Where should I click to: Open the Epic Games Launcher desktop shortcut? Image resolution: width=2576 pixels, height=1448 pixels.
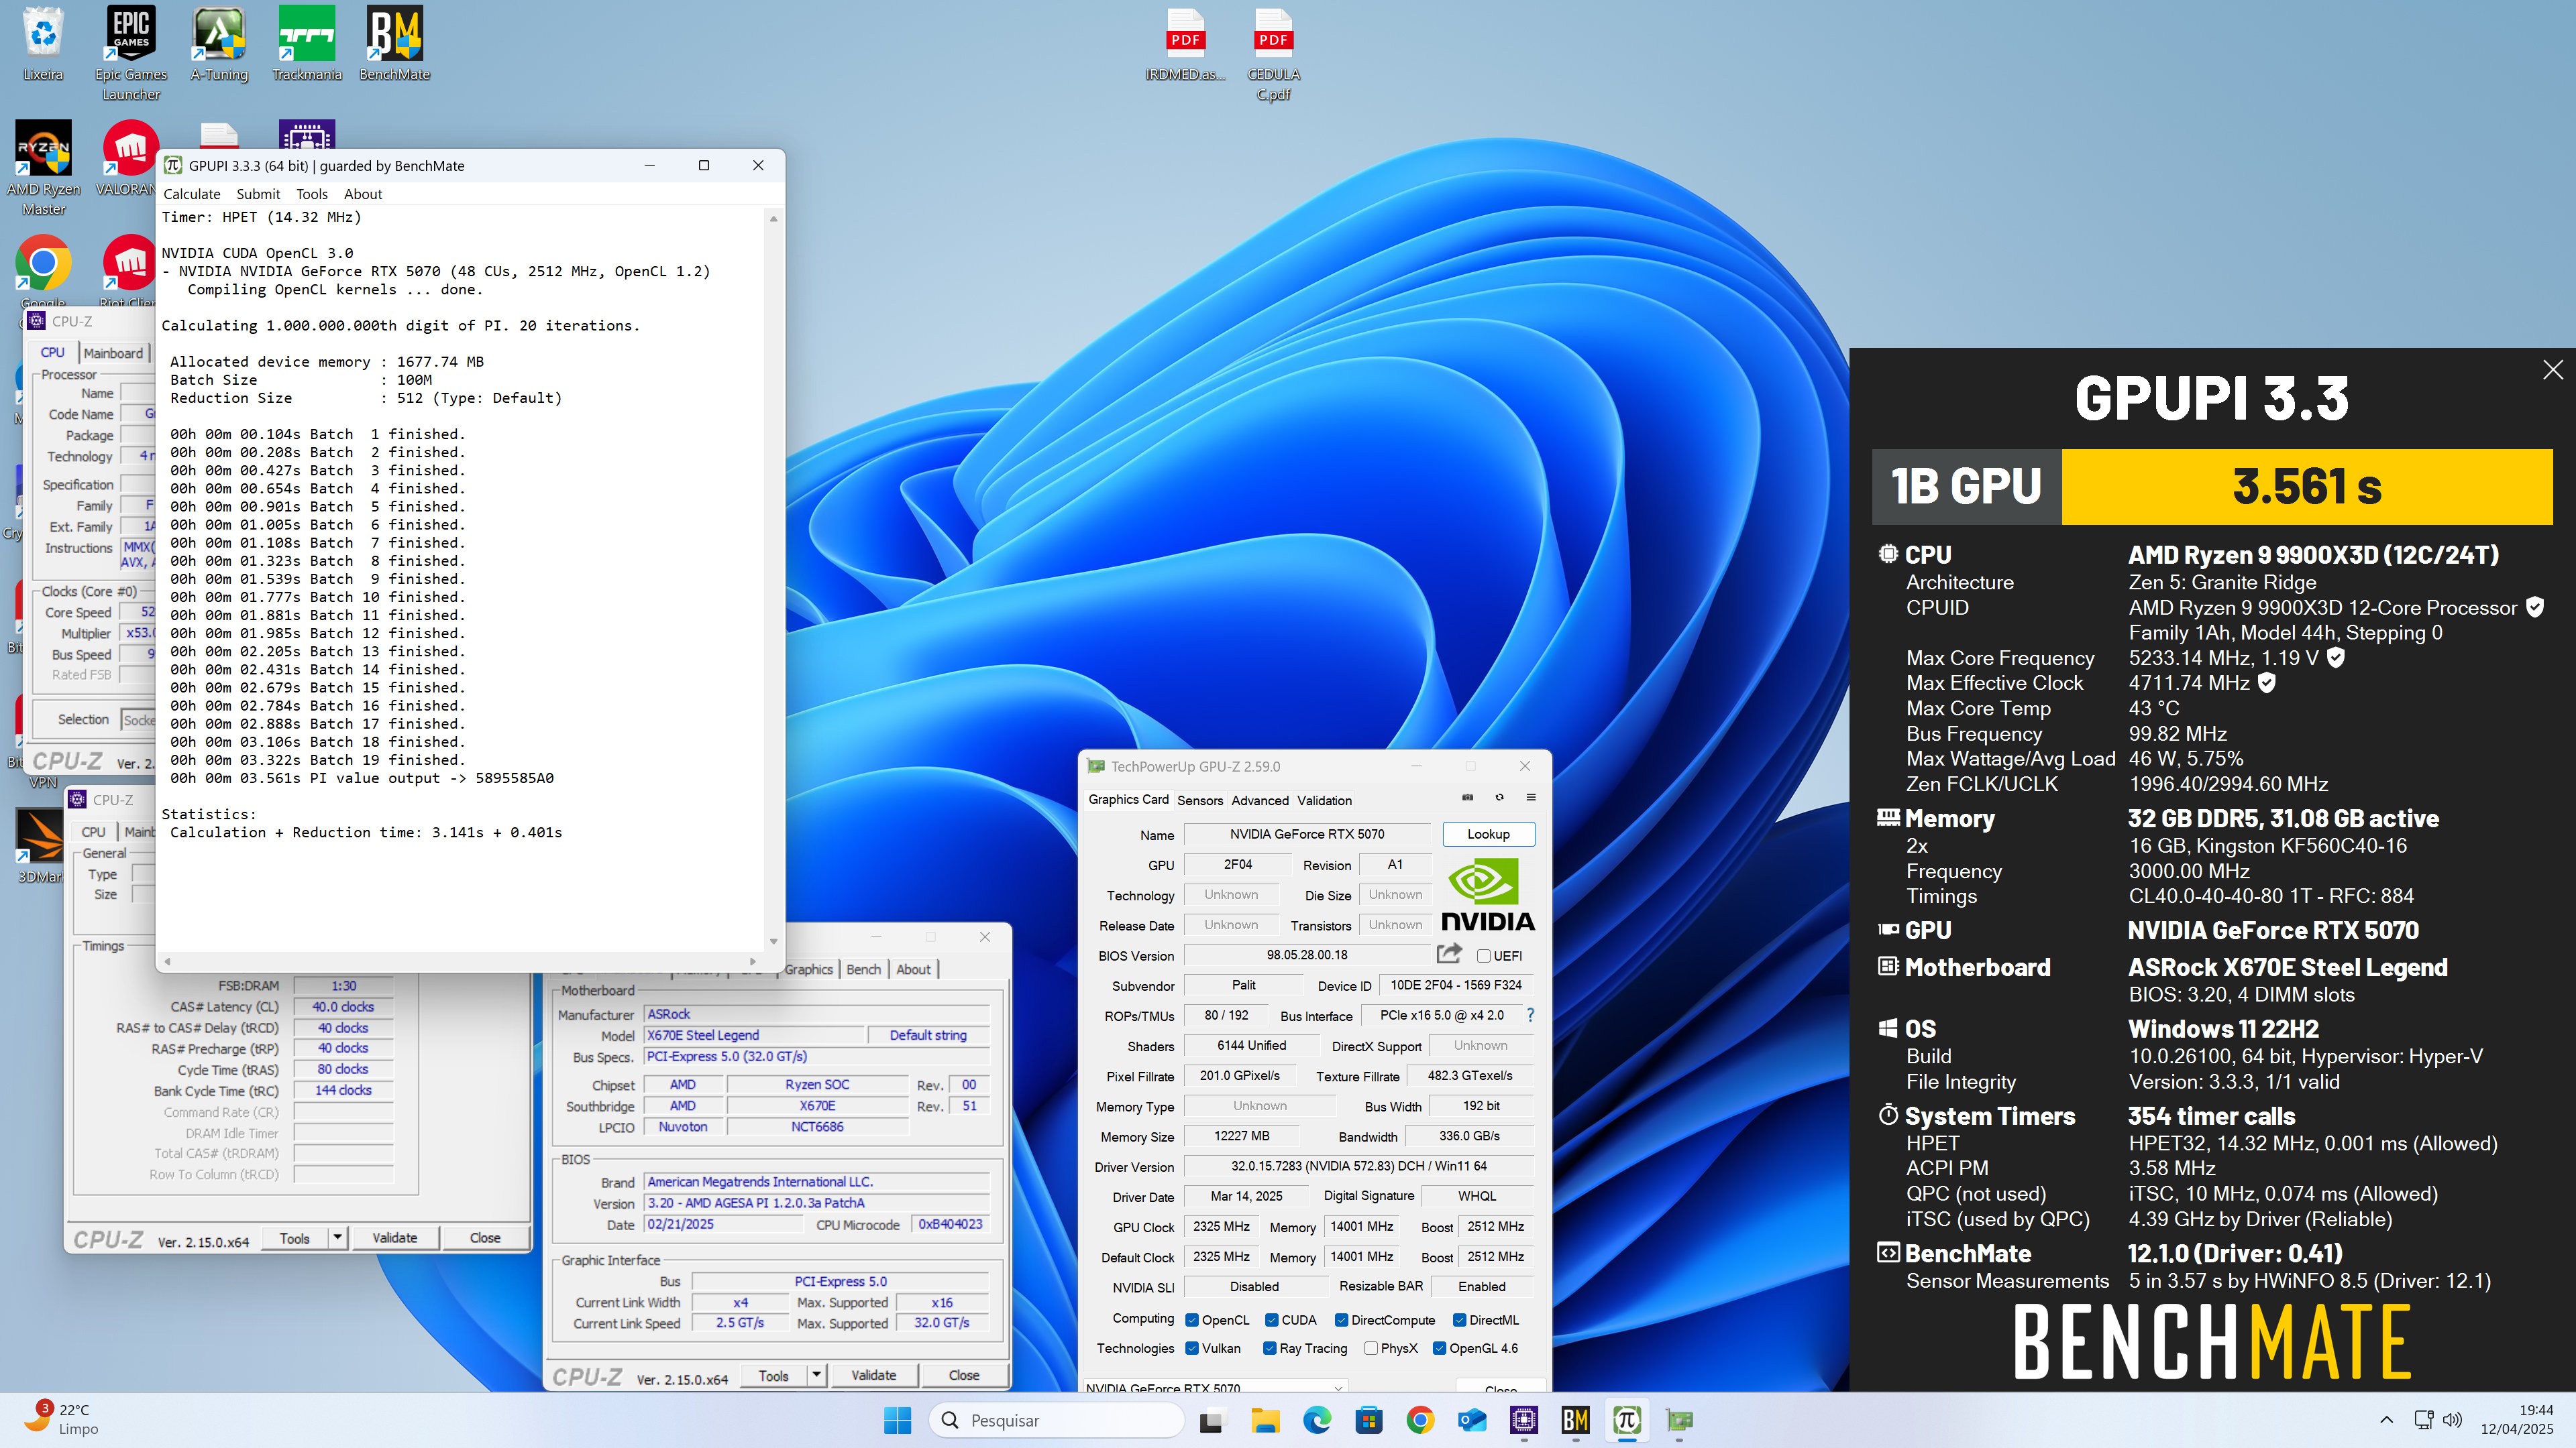[x=131, y=53]
